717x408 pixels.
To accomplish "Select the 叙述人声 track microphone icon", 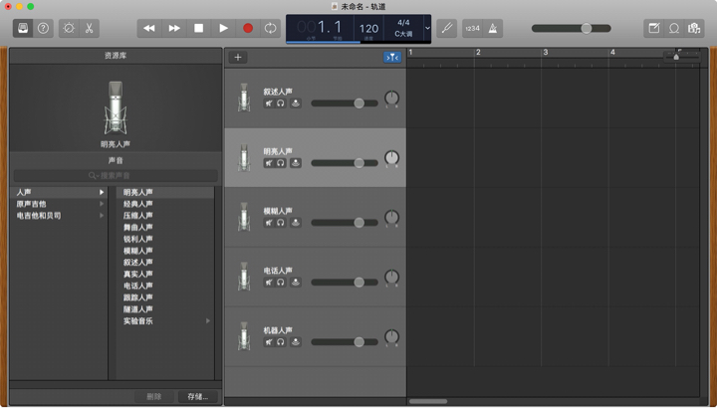I will (244, 98).
